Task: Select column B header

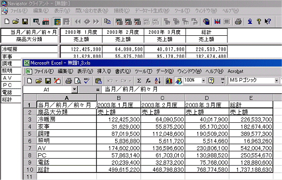Action: 119,98
